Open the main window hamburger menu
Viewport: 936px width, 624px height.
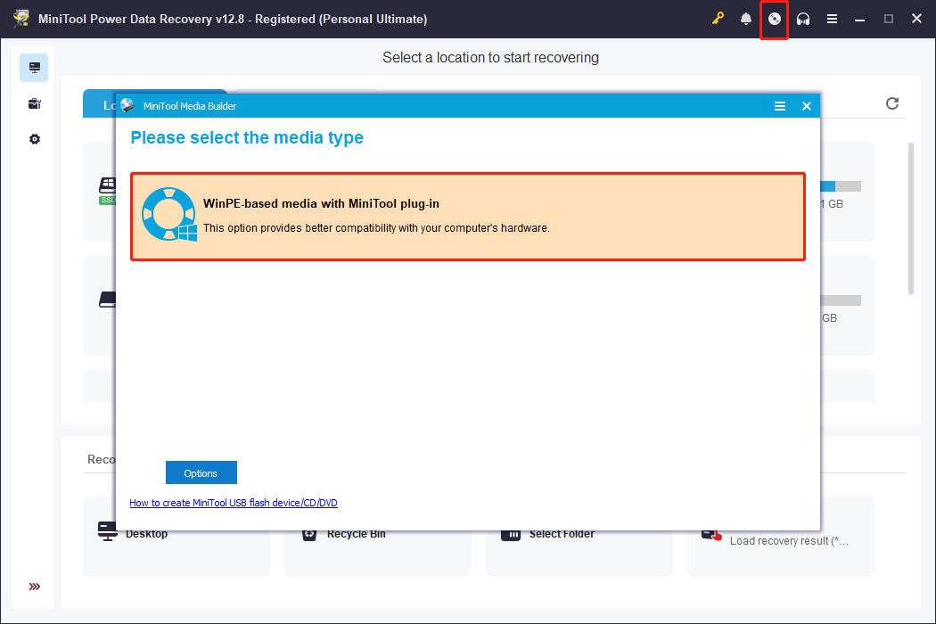832,18
